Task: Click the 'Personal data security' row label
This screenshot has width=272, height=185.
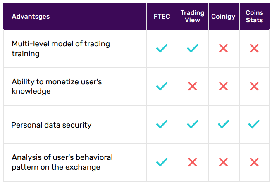Action: [51, 125]
